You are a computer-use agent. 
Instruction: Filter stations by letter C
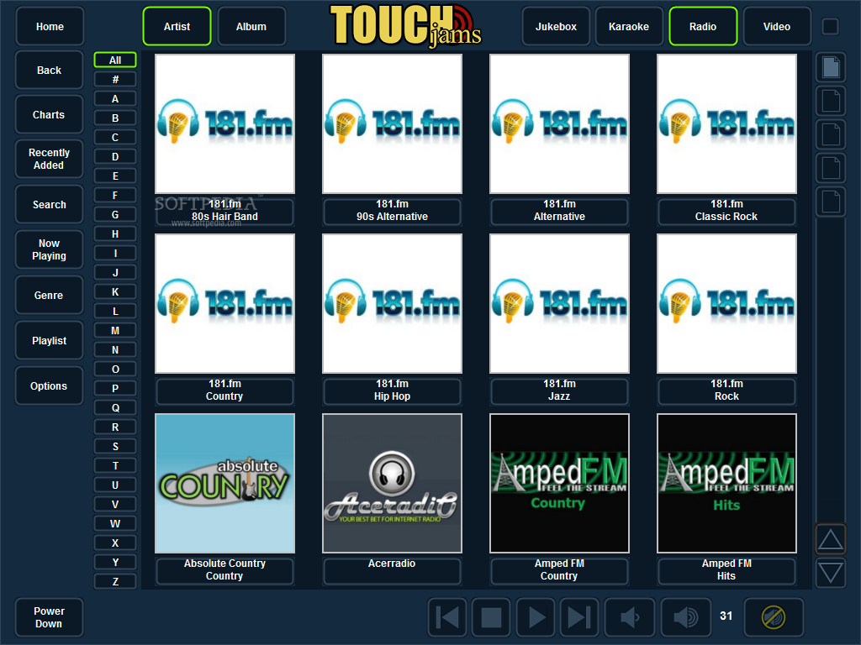(x=115, y=137)
